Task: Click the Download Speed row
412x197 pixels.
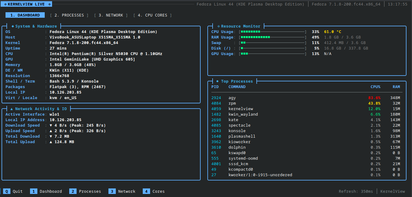Action: pos(56,125)
